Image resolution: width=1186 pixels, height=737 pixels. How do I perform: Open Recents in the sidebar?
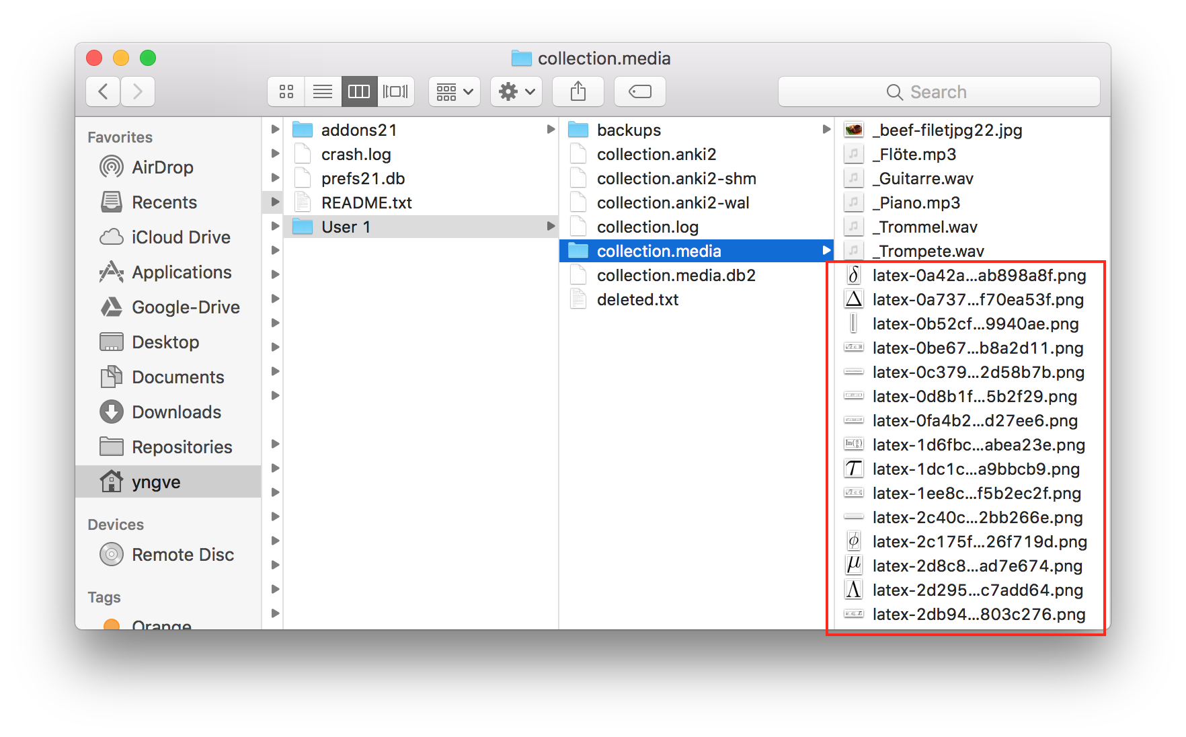(x=168, y=202)
